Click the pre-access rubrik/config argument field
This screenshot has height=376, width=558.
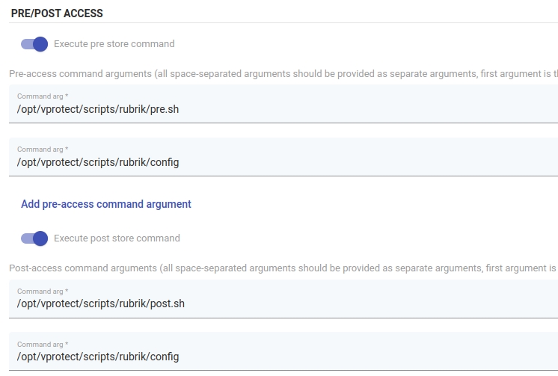(x=98, y=162)
